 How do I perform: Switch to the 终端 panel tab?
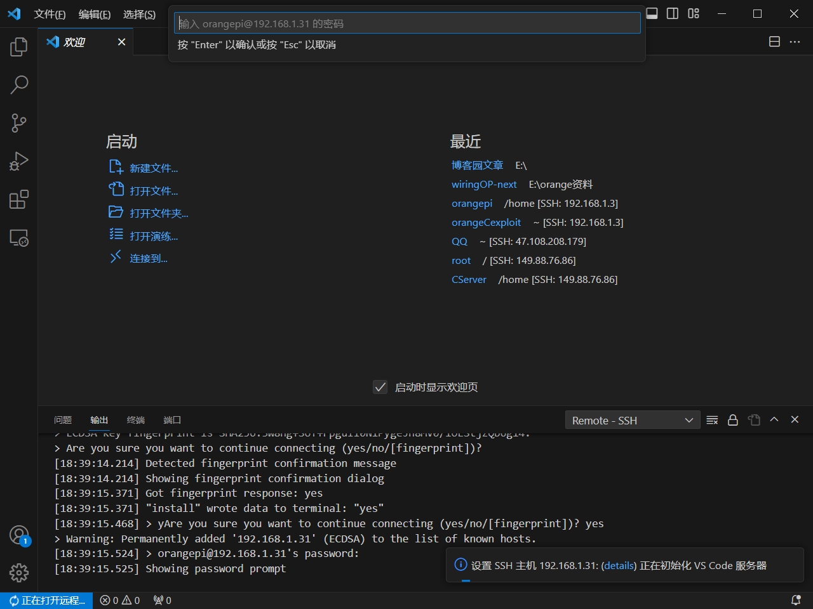pyautogui.click(x=136, y=420)
